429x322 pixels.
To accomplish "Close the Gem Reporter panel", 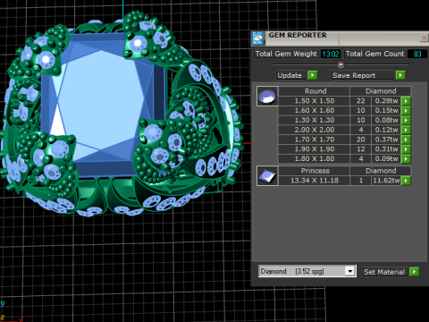I will click(x=424, y=38).
